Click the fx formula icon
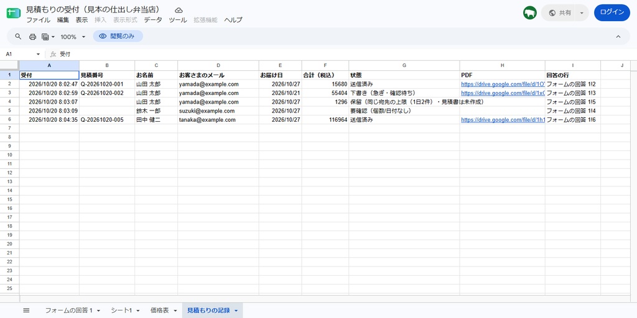Viewport: 637px width, 318px height. tap(53, 54)
